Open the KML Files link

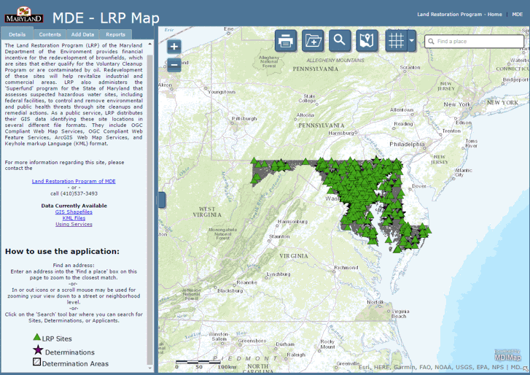click(x=74, y=218)
